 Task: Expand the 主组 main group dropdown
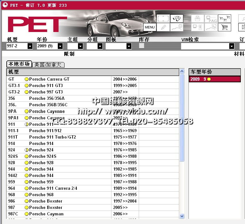point(80,46)
